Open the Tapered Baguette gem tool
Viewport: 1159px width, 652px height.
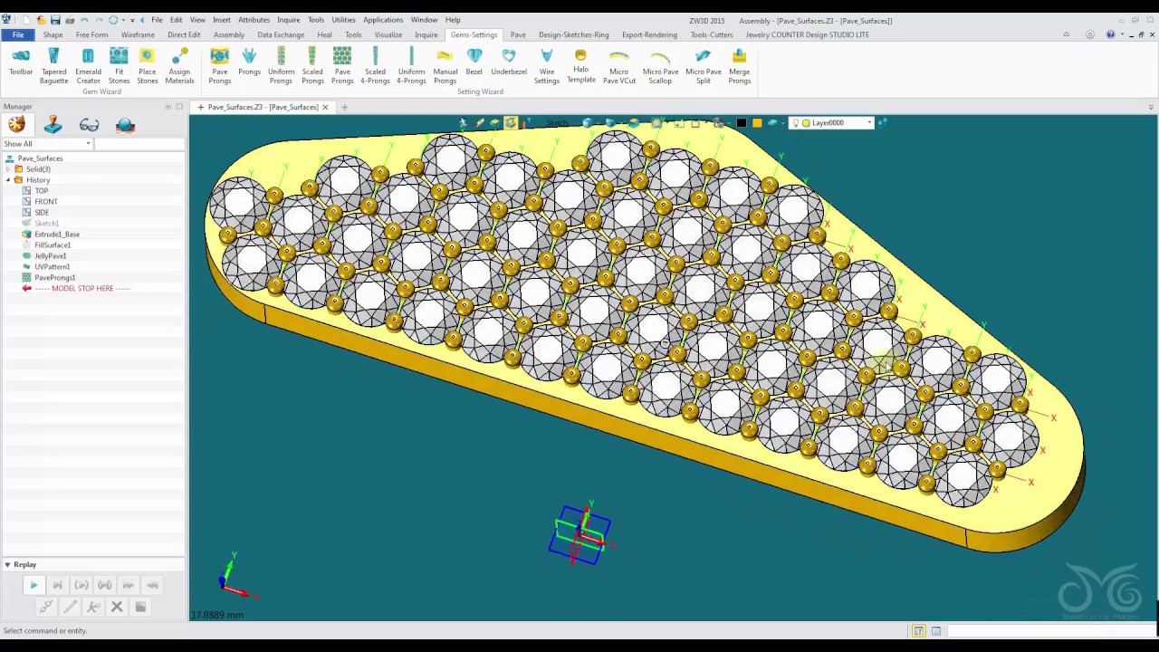53,66
